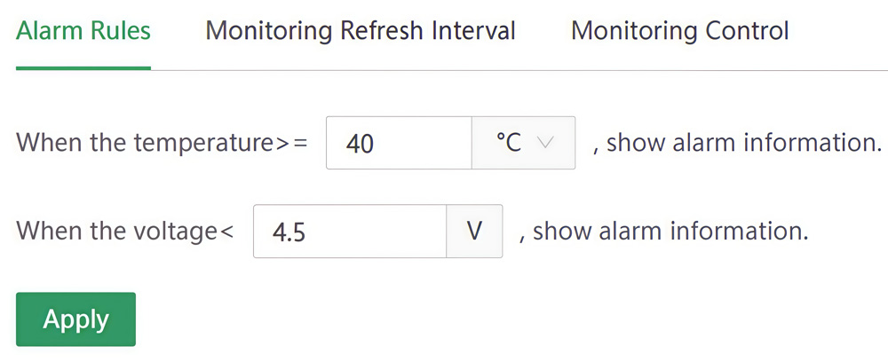Click the value 40 in temperature box
Image resolution: width=888 pixels, height=362 pixels.
click(x=360, y=144)
